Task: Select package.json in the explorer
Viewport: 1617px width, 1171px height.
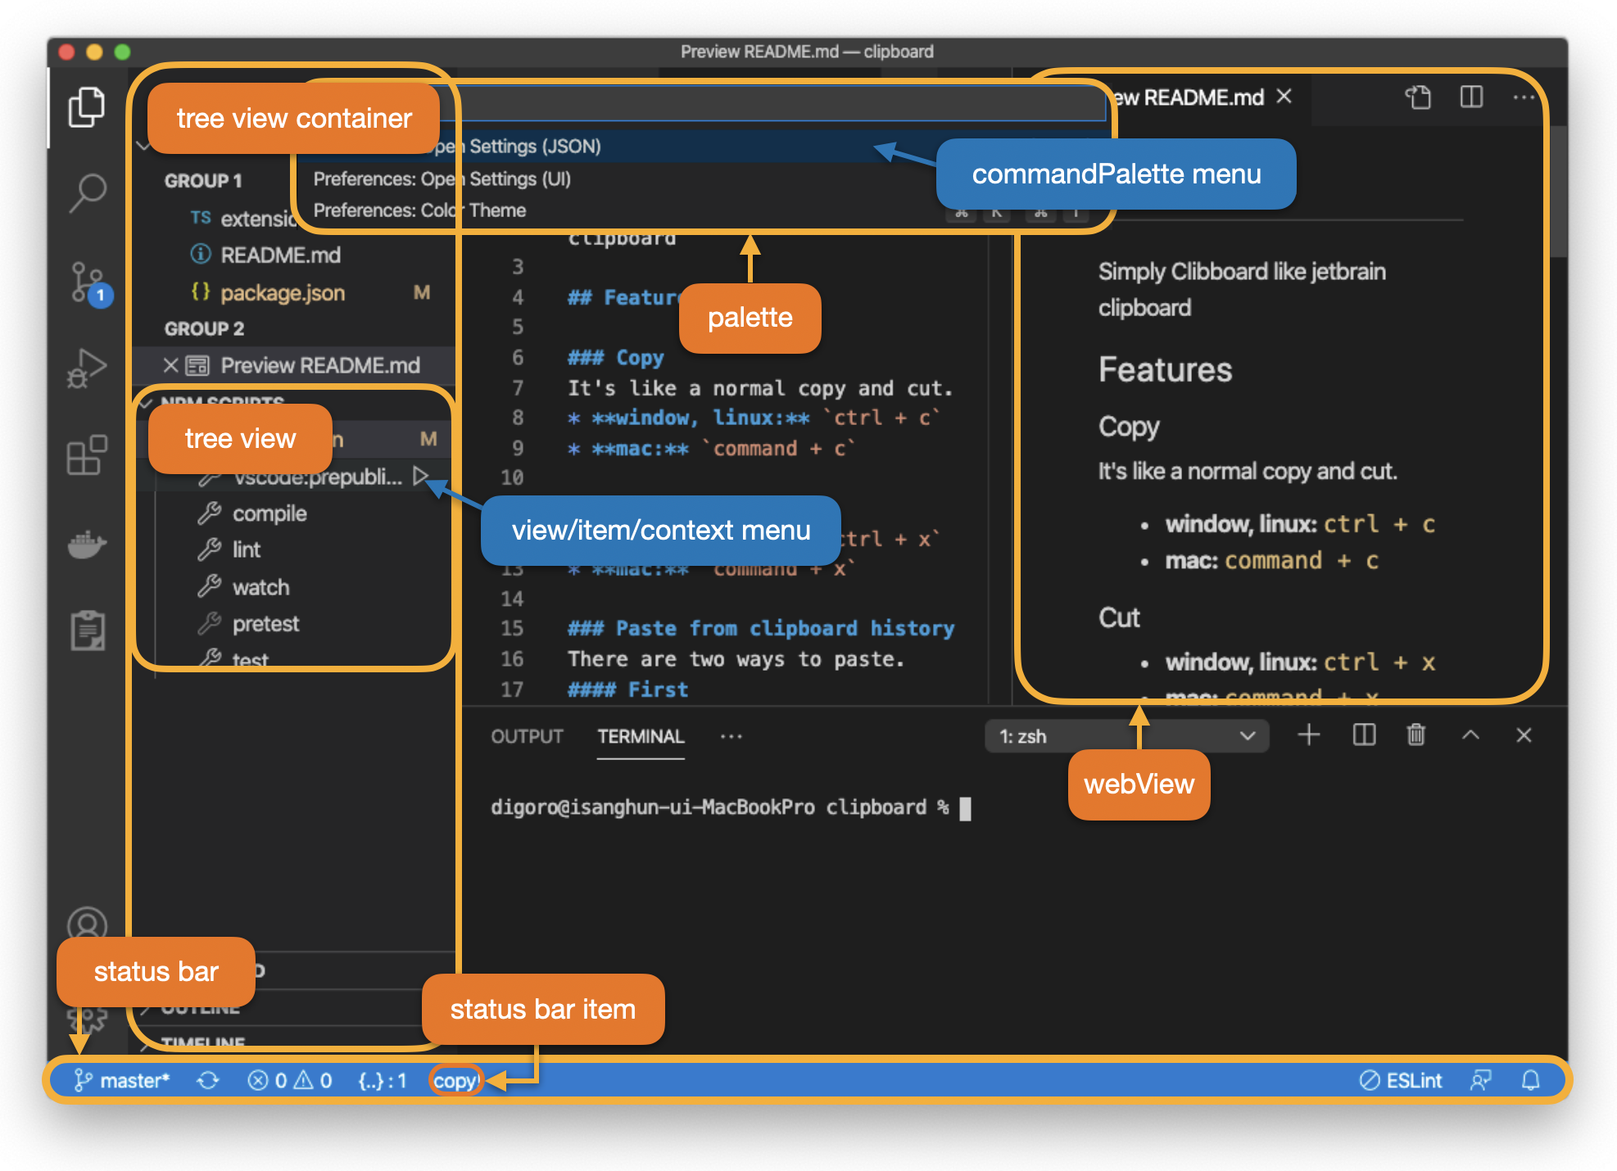Action: [283, 292]
